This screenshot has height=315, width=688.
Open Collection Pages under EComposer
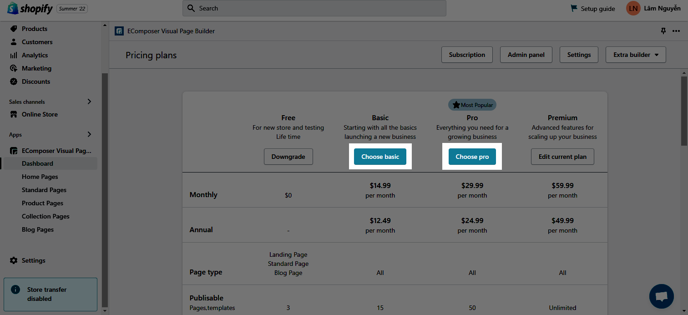[46, 216]
